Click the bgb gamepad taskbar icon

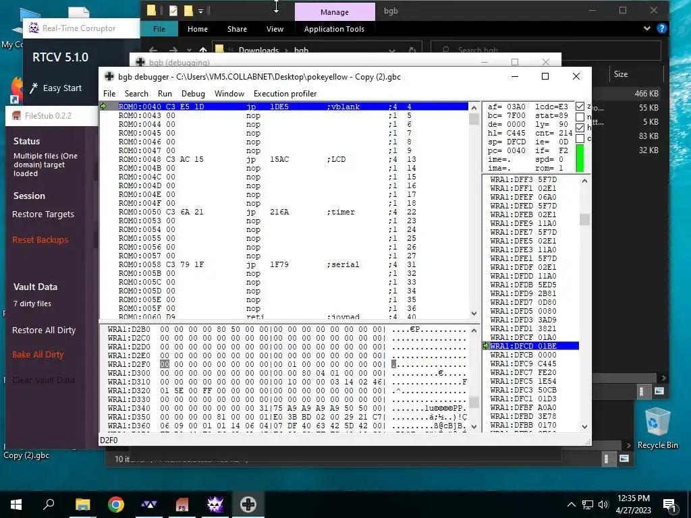[248, 505]
